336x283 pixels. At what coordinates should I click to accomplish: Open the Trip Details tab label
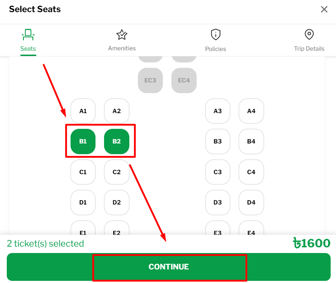tap(309, 49)
